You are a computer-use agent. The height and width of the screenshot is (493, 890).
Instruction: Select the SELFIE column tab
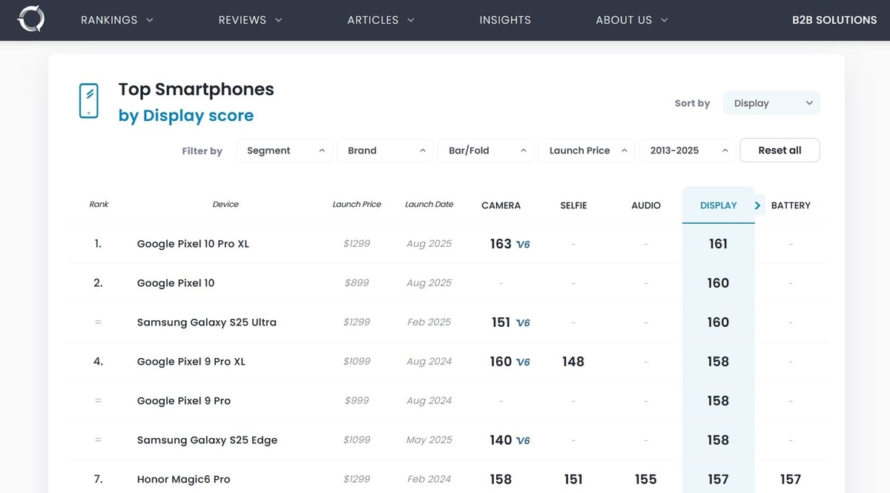coord(573,205)
